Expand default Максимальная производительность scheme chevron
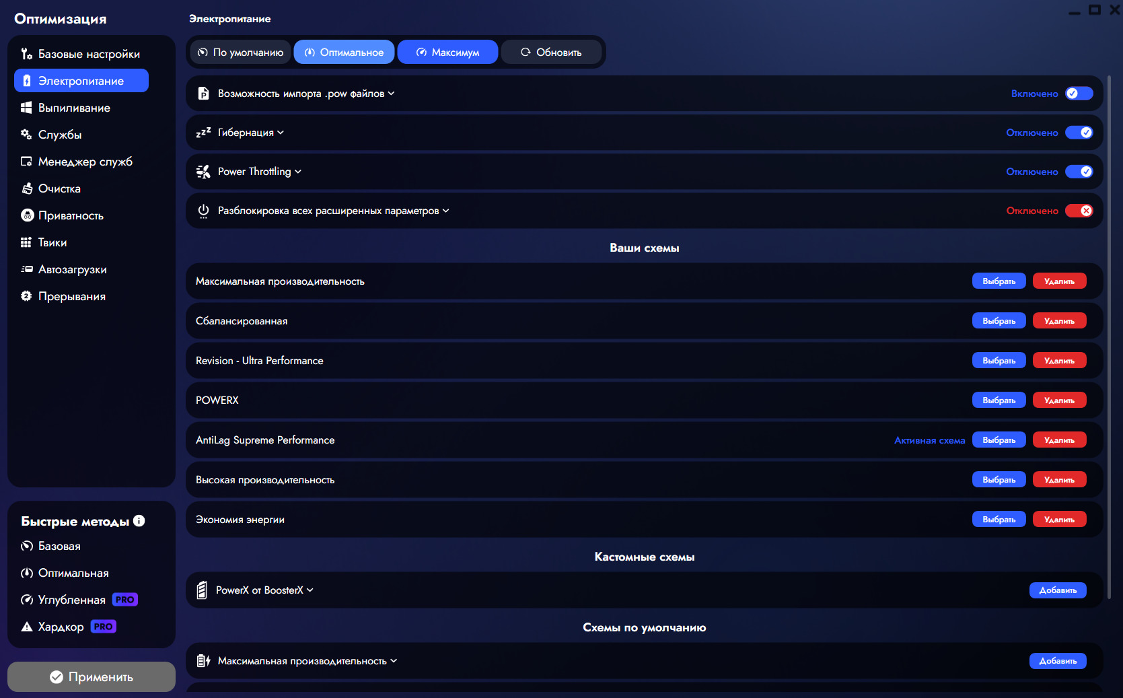This screenshot has height=698, width=1123. (x=394, y=661)
